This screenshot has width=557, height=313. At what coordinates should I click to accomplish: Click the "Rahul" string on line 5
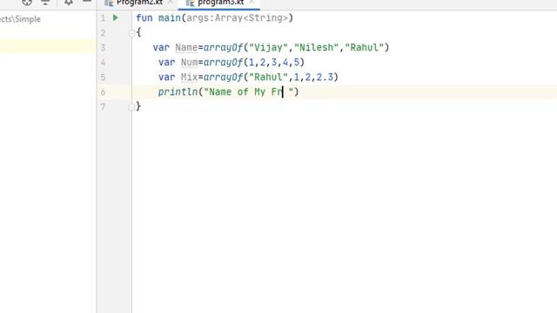(x=268, y=77)
